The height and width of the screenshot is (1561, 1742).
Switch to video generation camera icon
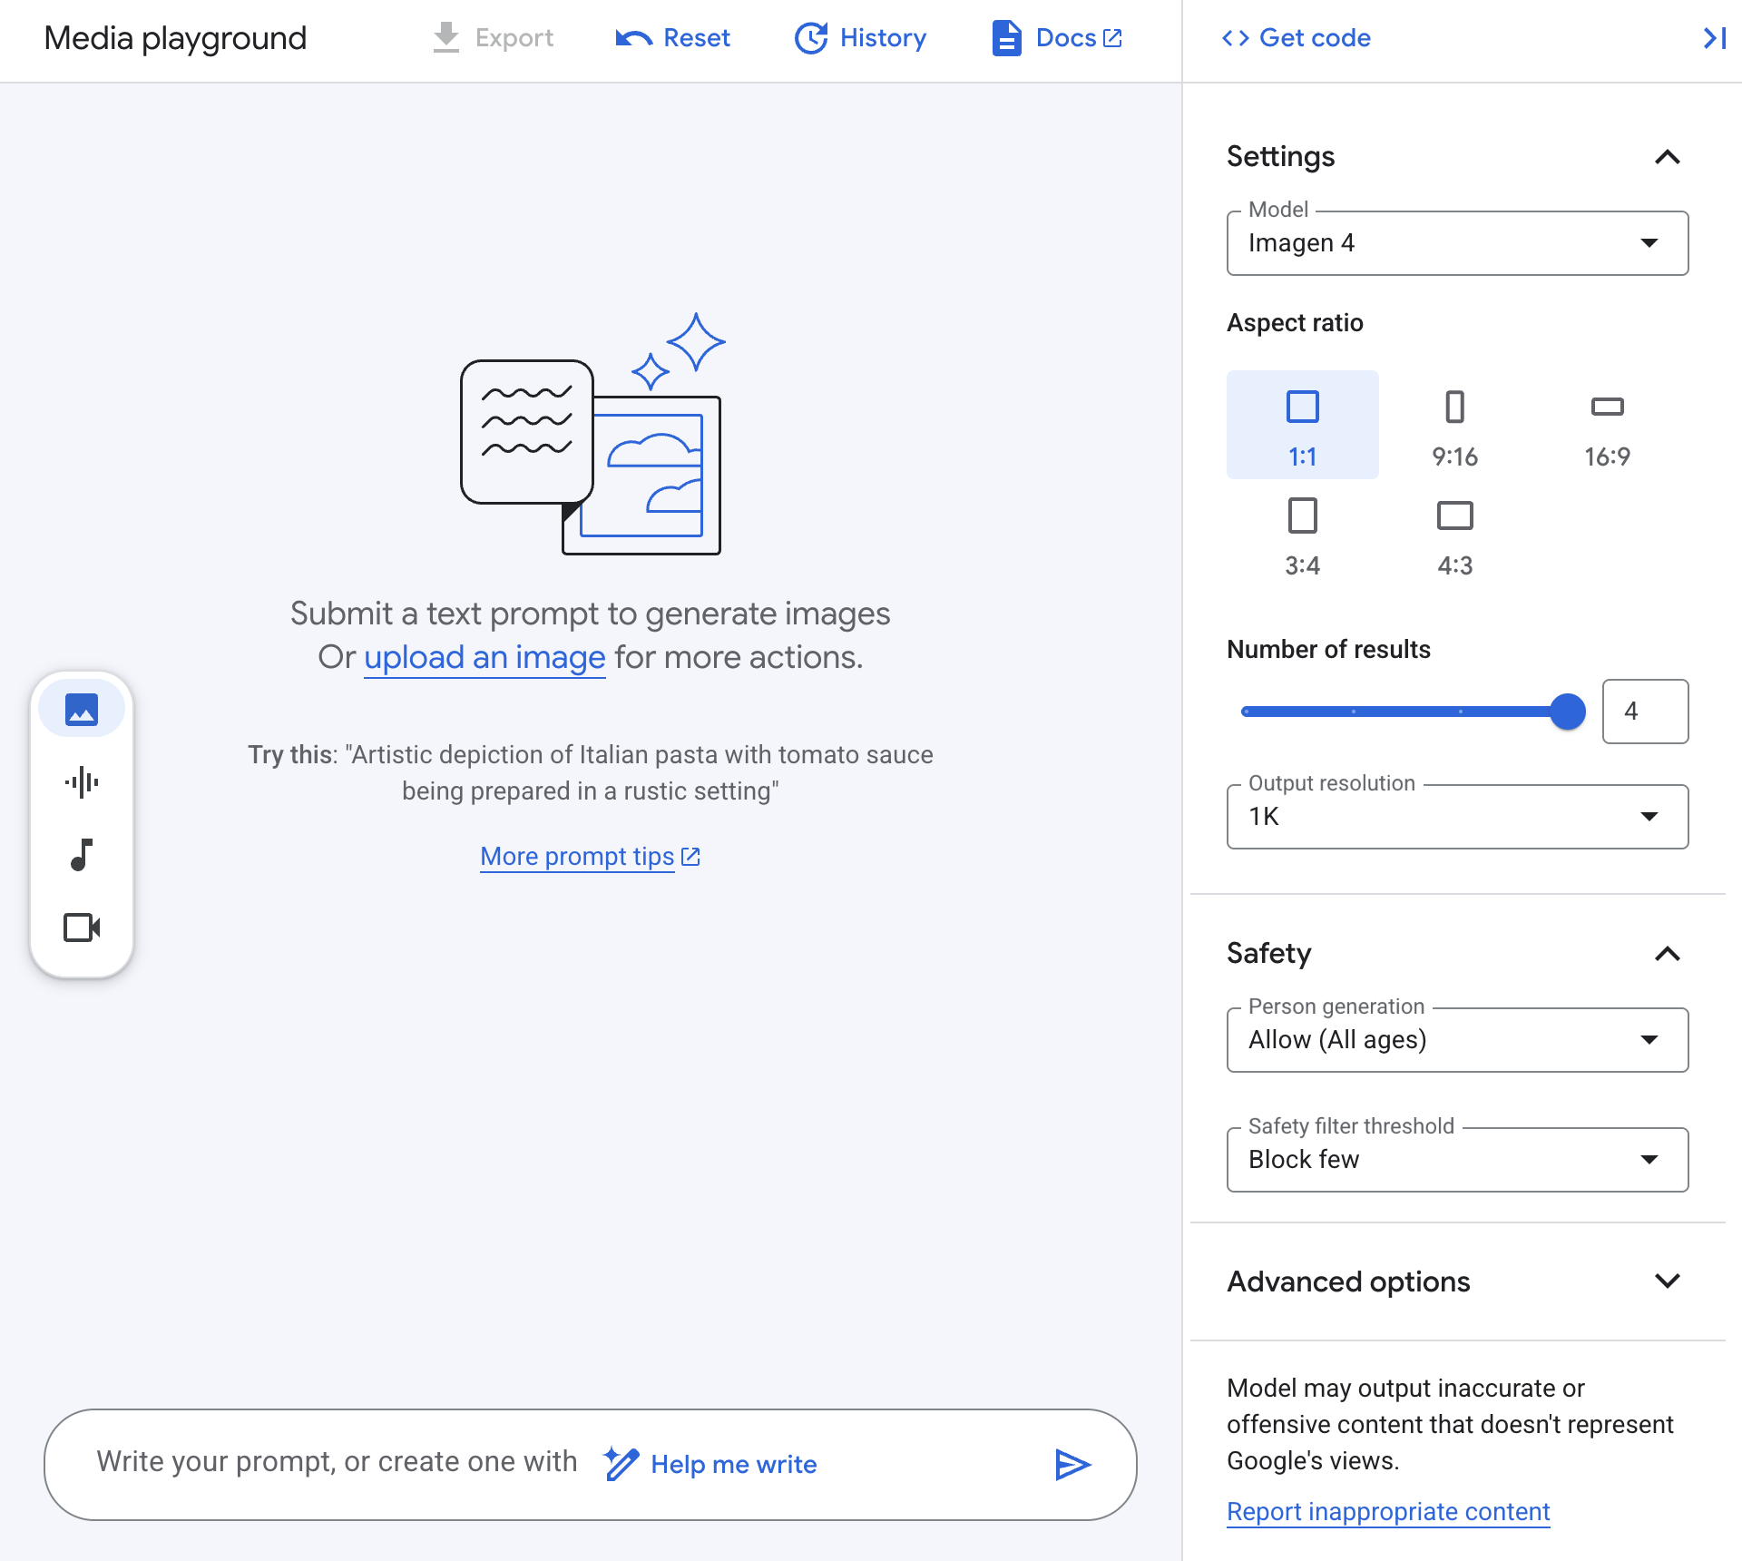point(82,928)
